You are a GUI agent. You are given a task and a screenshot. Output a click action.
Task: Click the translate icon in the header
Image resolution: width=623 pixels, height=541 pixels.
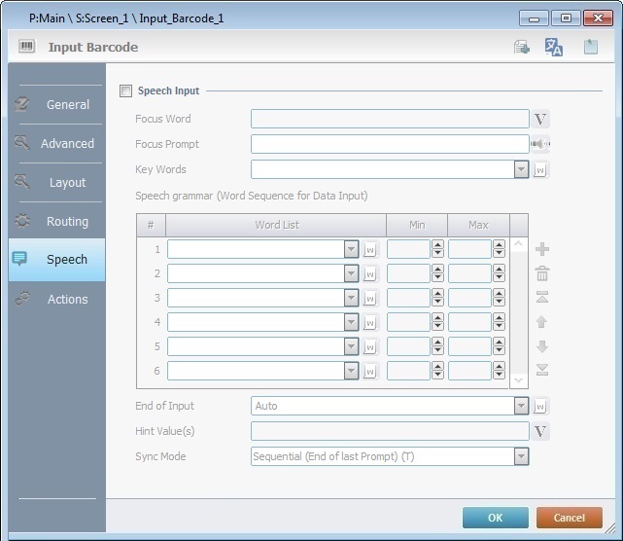pos(554,47)
